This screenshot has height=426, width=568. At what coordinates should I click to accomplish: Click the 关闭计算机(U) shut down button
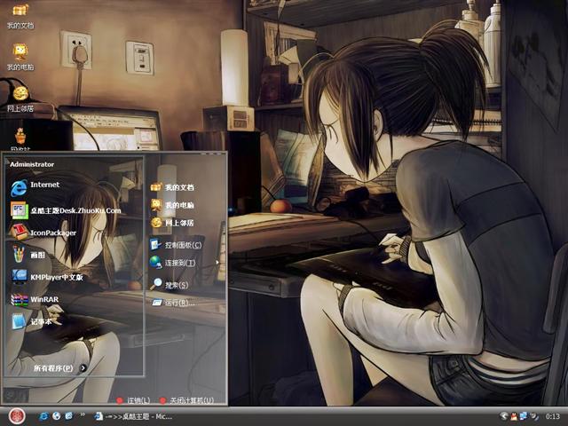(187, 400)
